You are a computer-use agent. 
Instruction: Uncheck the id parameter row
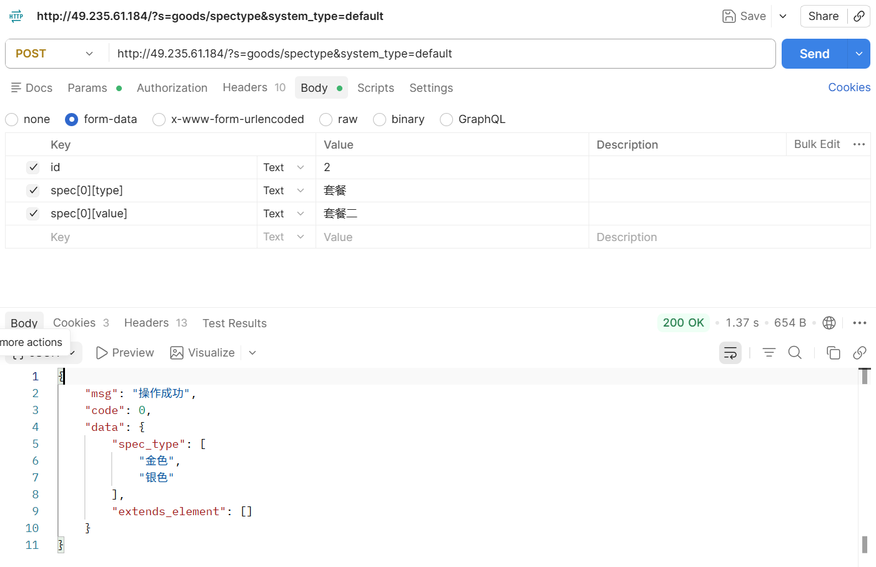click(x=33, y=167)
